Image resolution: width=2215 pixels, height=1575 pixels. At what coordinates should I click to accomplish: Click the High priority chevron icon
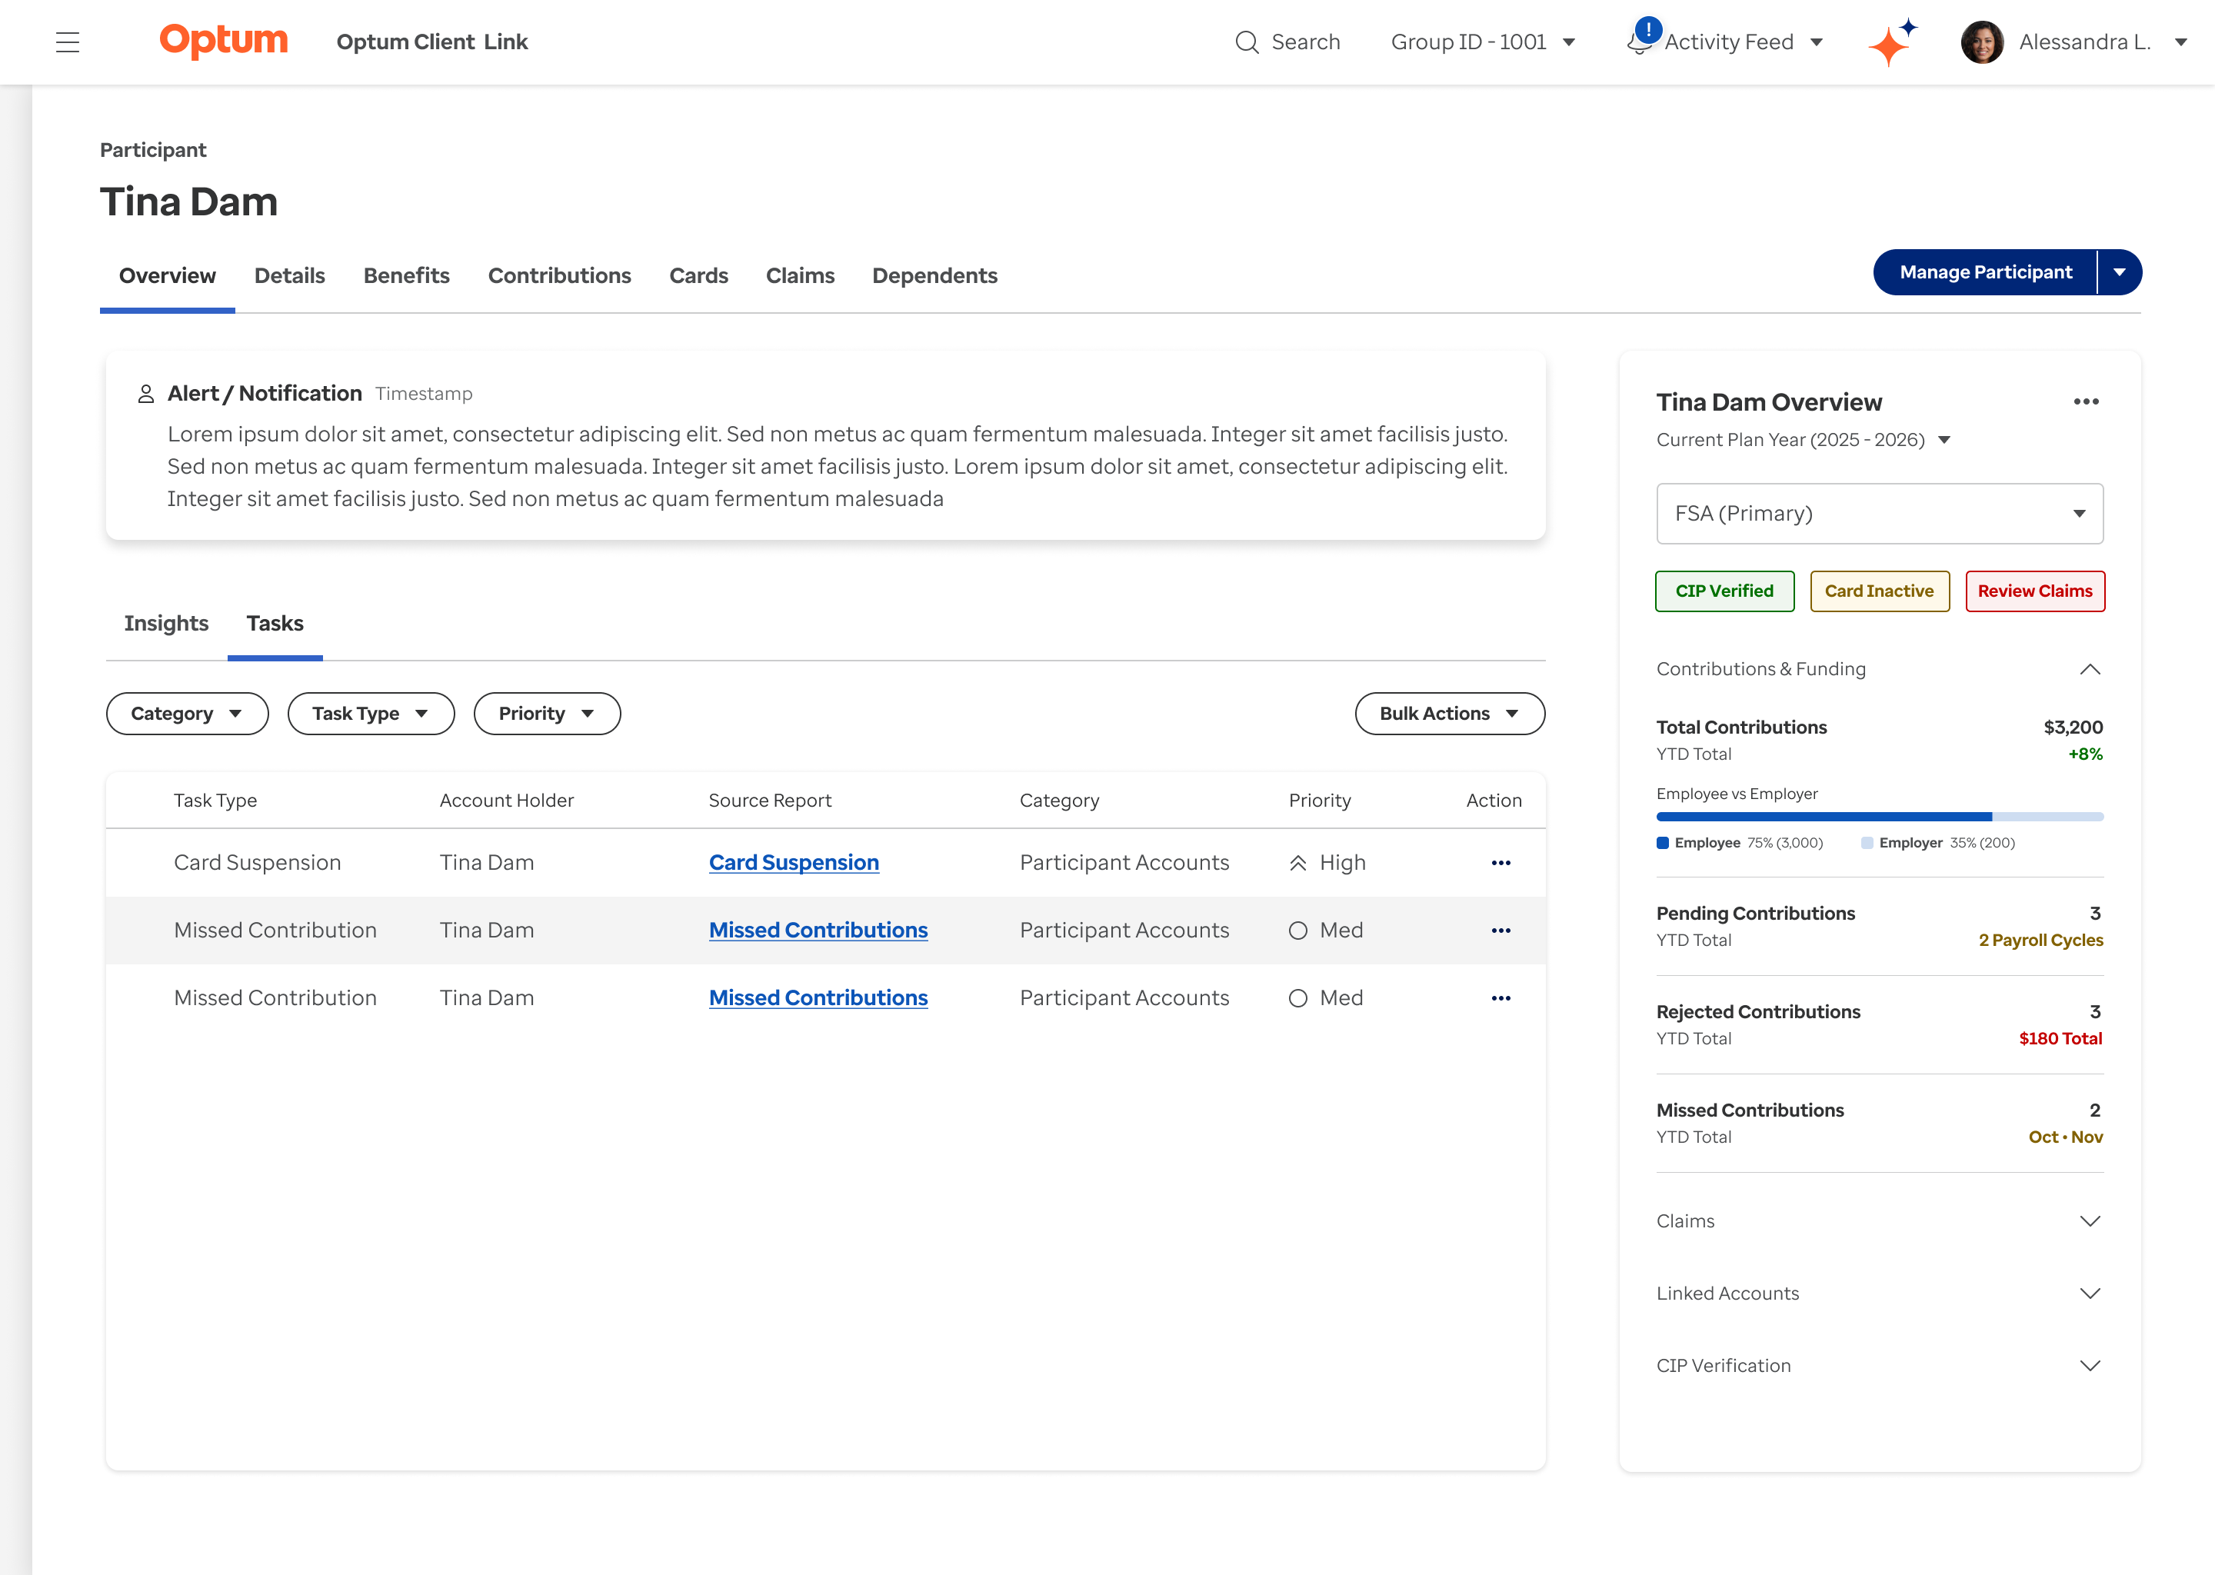(x=1297, y=863)
